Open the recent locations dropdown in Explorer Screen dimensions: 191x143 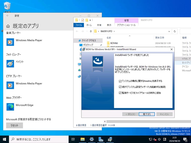(x=87, y=31)
